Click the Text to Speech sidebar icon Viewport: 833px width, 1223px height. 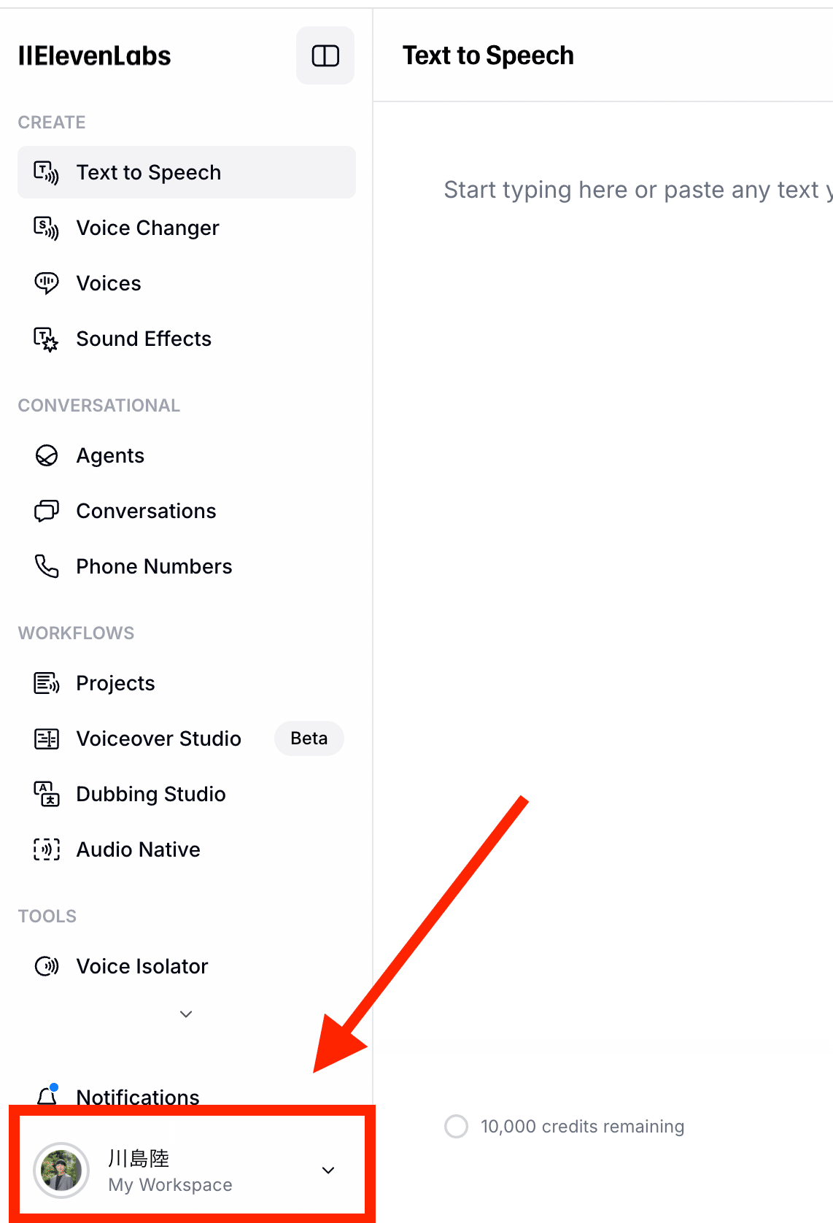tap(47, 173)
